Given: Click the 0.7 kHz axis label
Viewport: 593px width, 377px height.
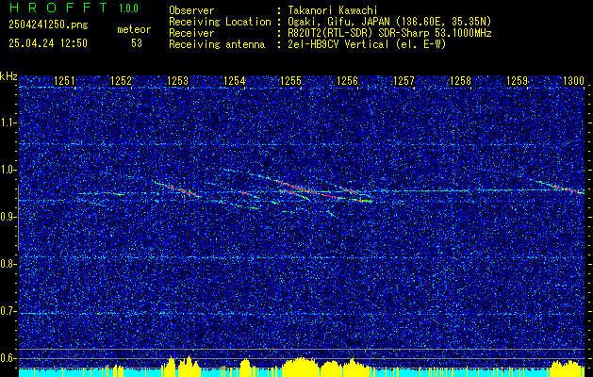Looking at the screenshot, I should [8, 311].
